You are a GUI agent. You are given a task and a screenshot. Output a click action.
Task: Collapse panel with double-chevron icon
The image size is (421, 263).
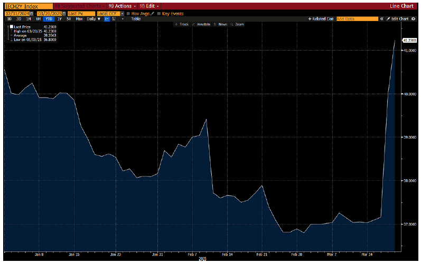tap(382, 18)
